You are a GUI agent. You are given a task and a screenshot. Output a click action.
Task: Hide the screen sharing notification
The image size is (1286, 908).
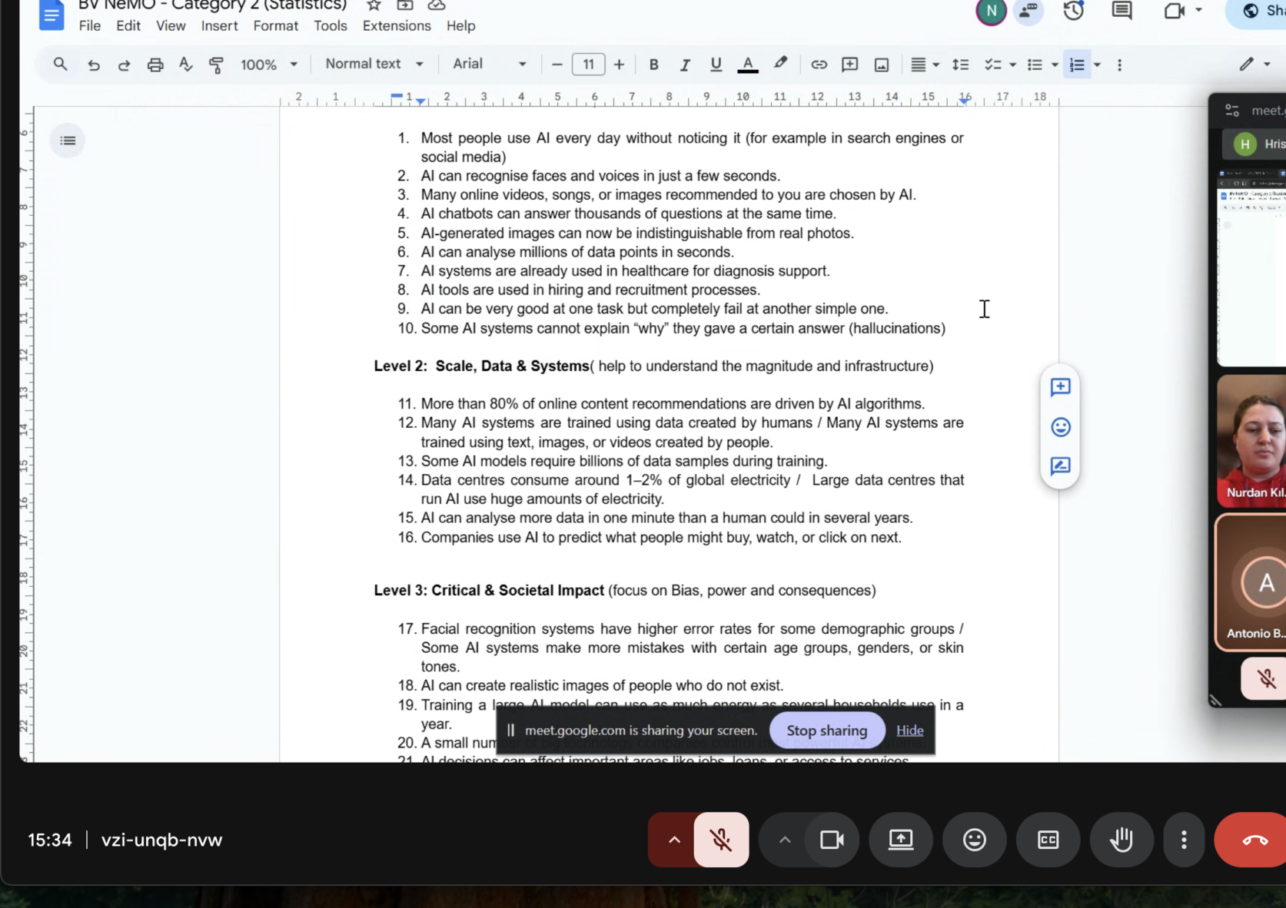[909, 731]
